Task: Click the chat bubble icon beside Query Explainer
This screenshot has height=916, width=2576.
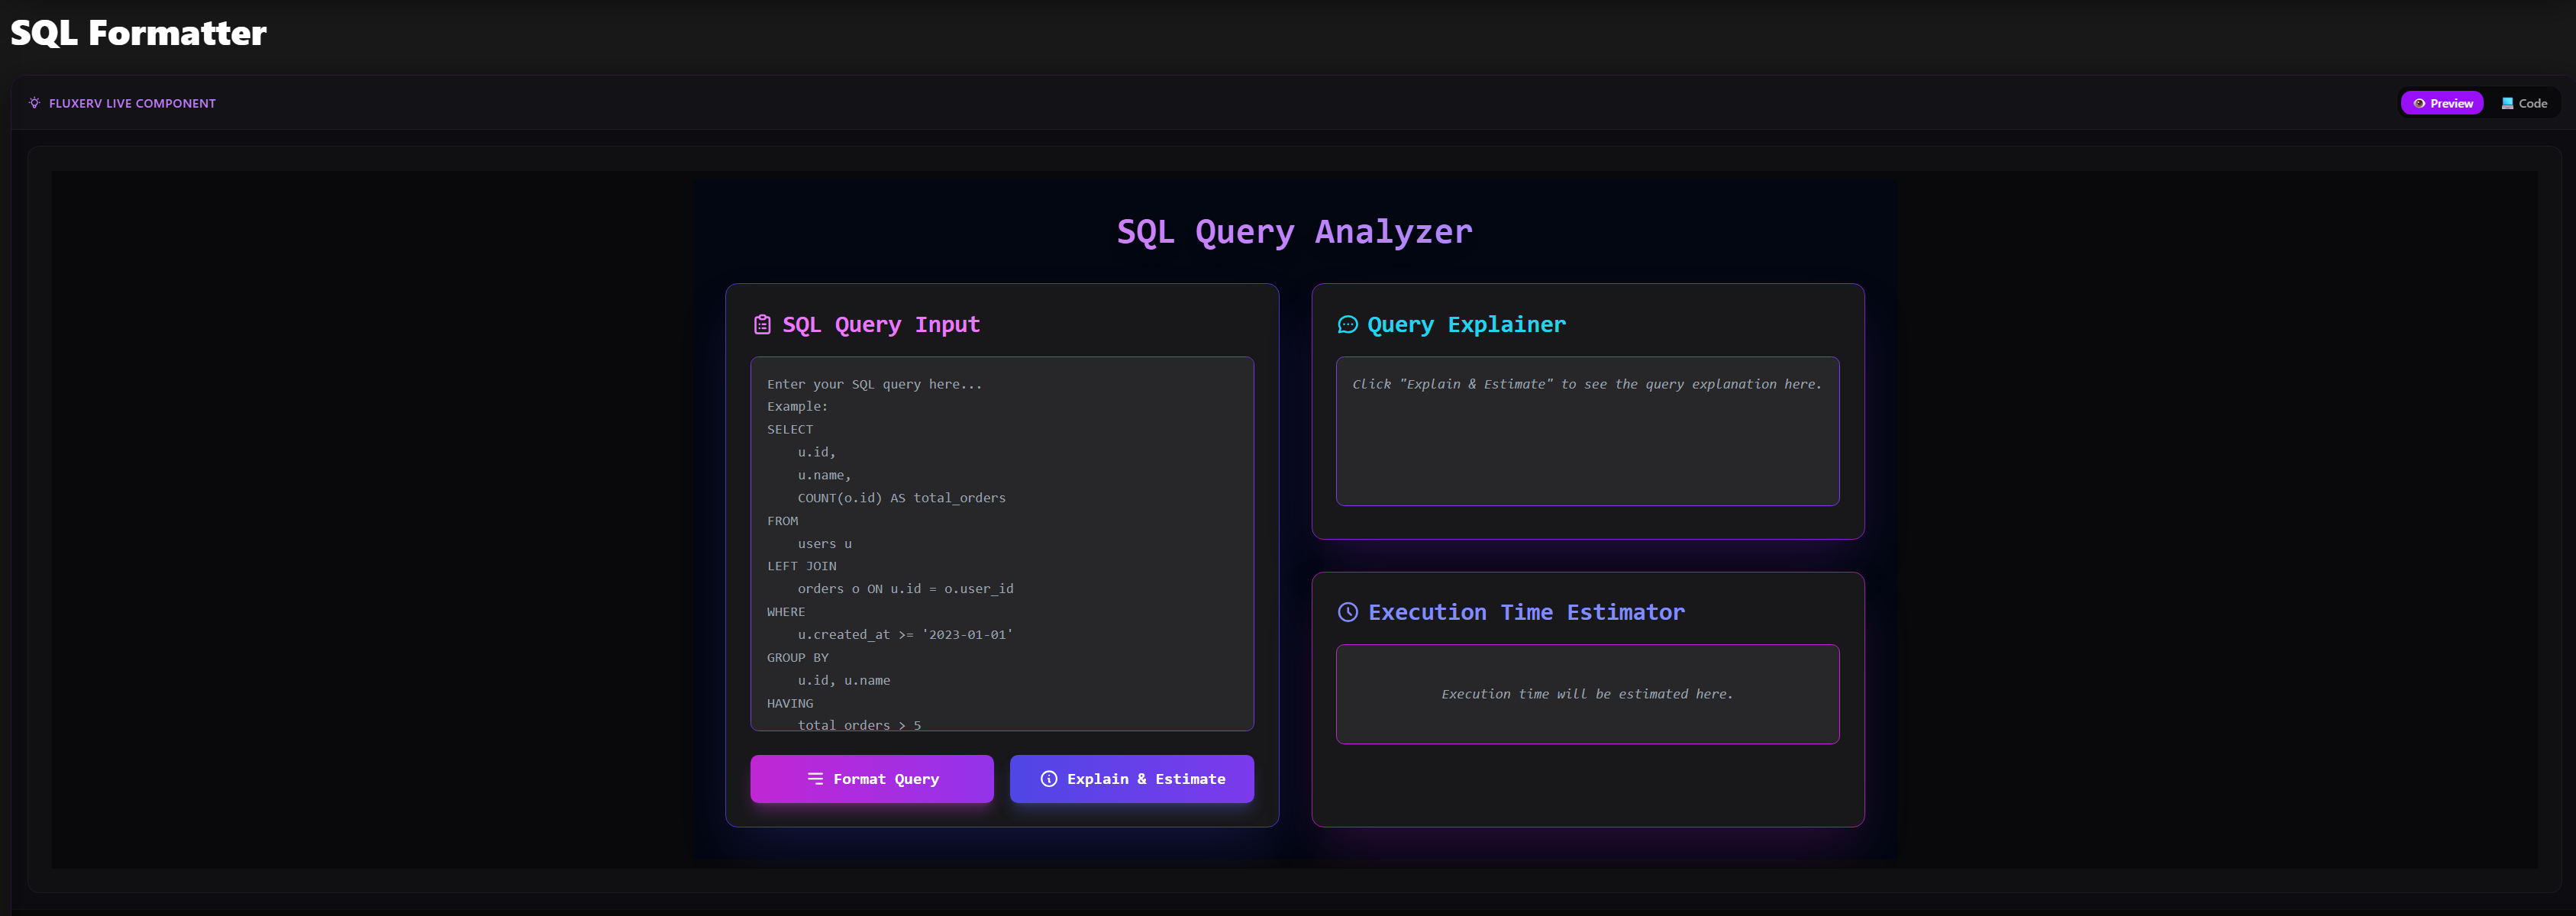Action: click(1347, 325)
